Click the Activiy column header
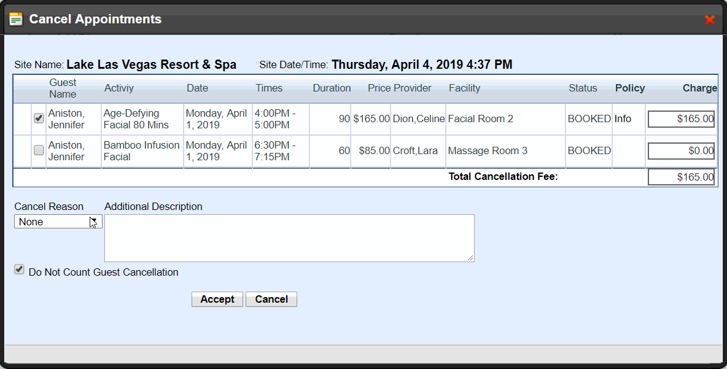This screenshot has height=369, width=727. (x=119, y=88)
